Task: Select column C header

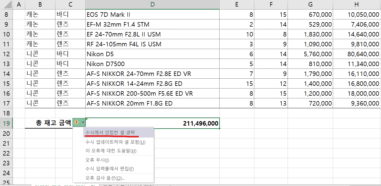Action: pos(70,4)
